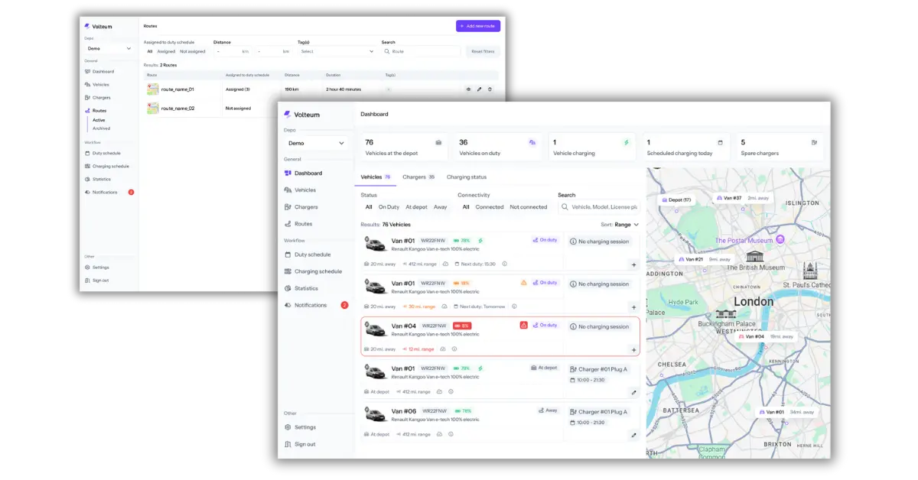
Task: Click the first Distance km input field
Action: click(233, 51)
